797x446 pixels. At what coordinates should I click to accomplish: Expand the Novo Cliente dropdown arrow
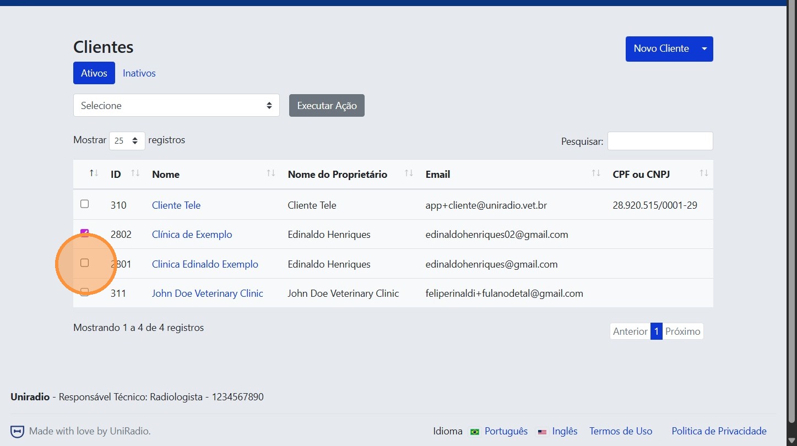704,49
